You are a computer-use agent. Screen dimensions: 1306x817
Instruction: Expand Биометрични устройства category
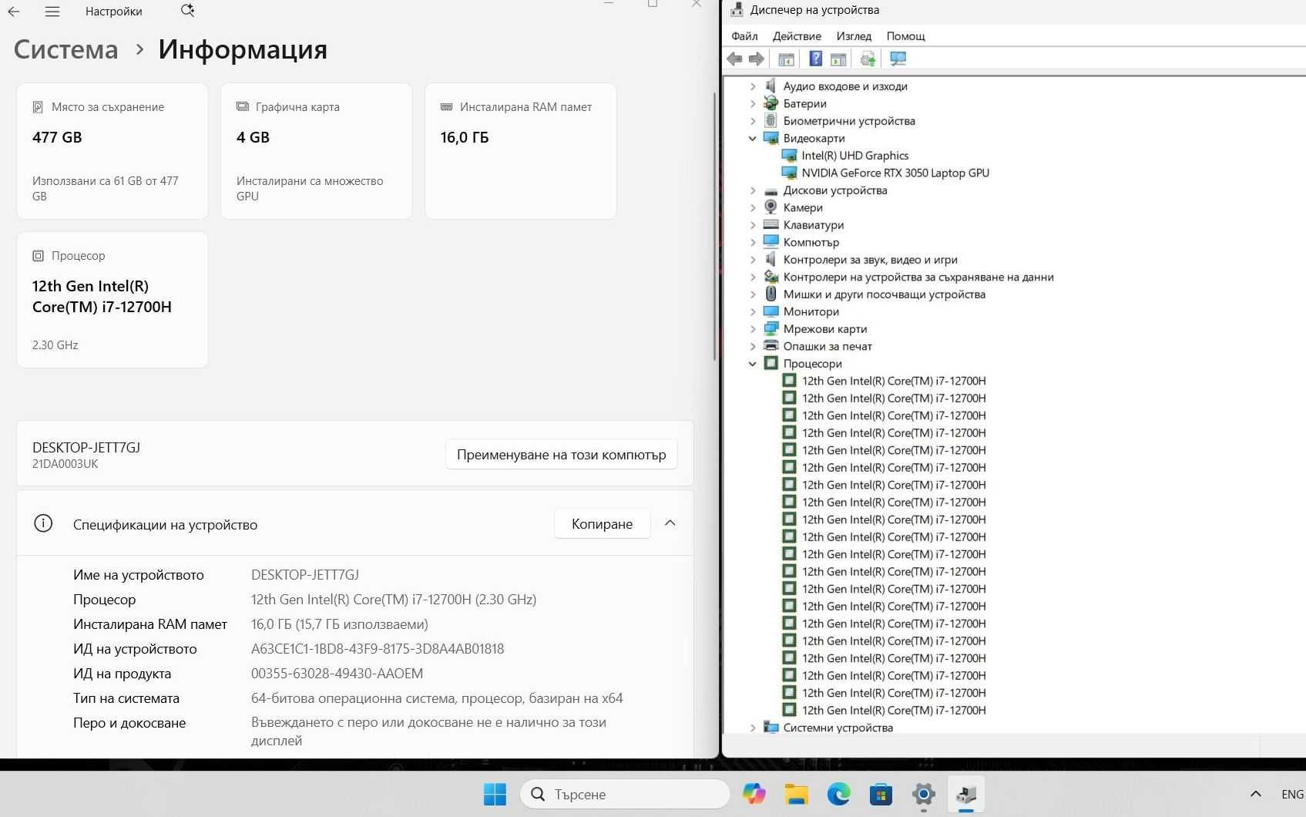(753, 121)
